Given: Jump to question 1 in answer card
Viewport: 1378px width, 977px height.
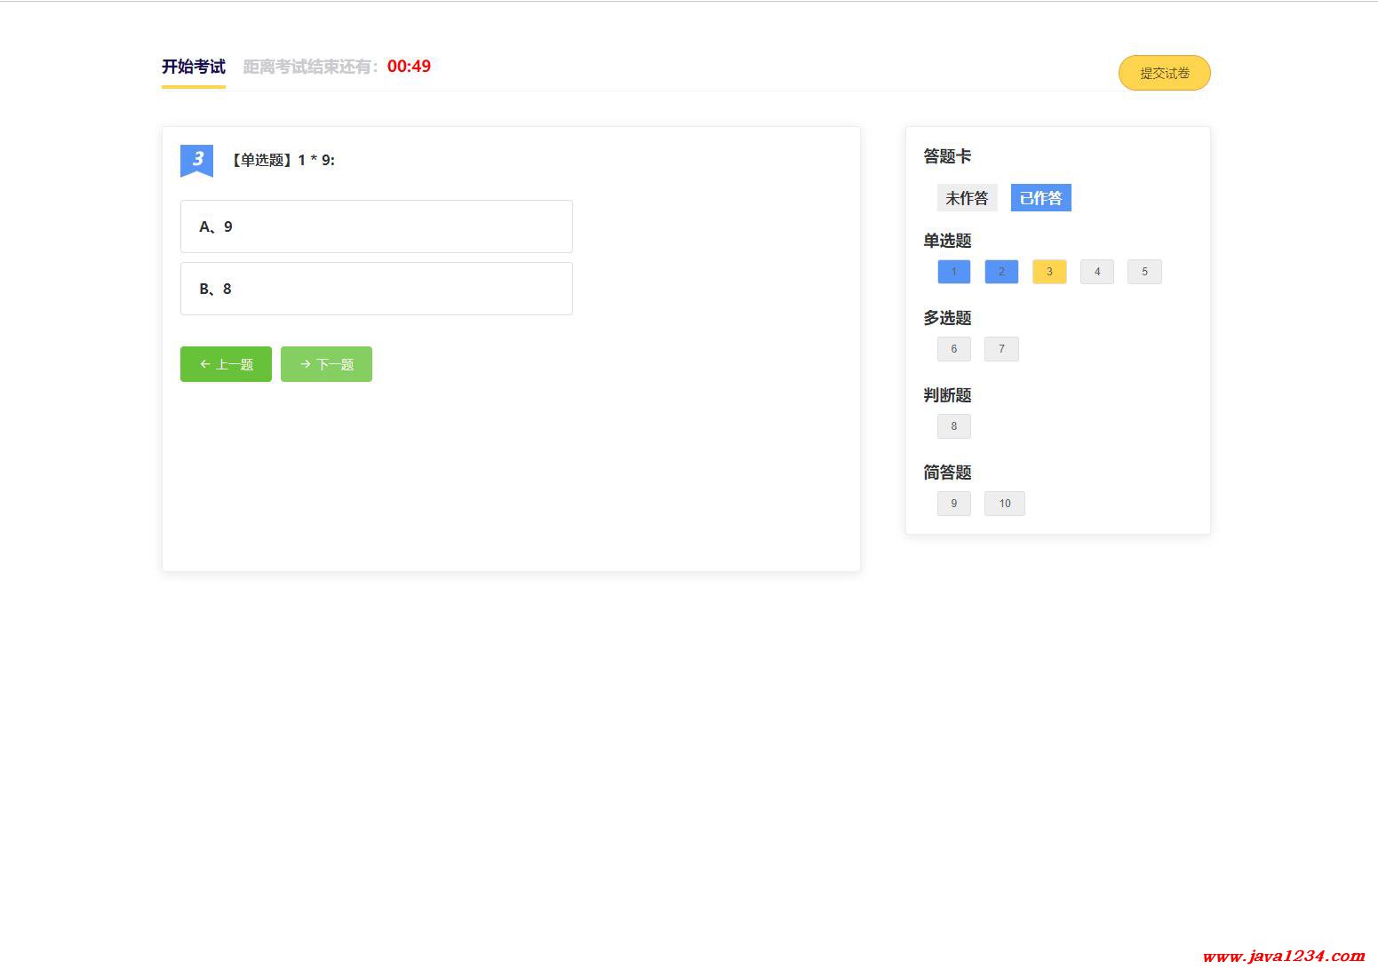Looking at the screenshot, I should pos(953,272).
